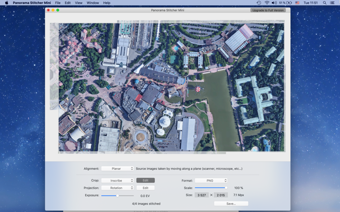Screen dimensions: 340x212
Task: Open the Projection dropdown set to Rotation
Action: point(117,188)
